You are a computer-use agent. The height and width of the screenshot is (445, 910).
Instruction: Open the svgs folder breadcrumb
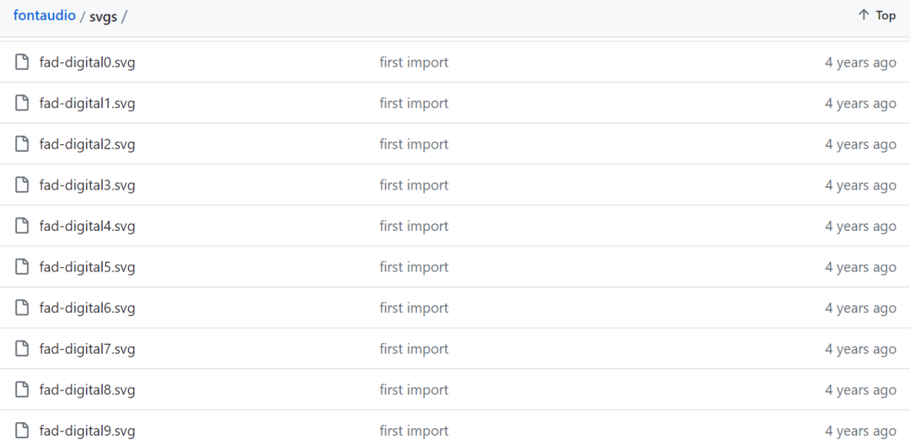coord(103,16)
